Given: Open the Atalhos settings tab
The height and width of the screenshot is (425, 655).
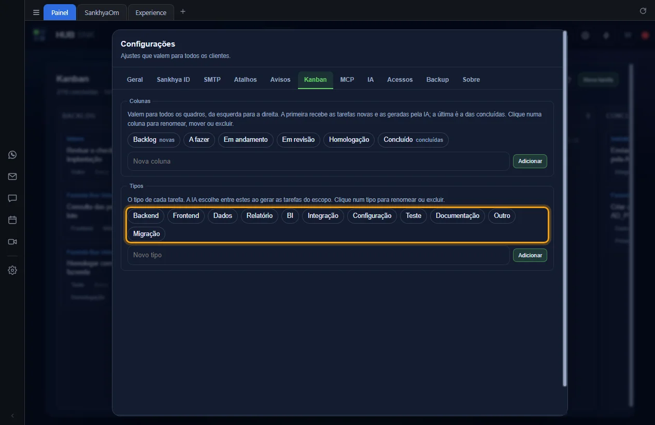Looking at the screenshot, I should tap(245, 80).
